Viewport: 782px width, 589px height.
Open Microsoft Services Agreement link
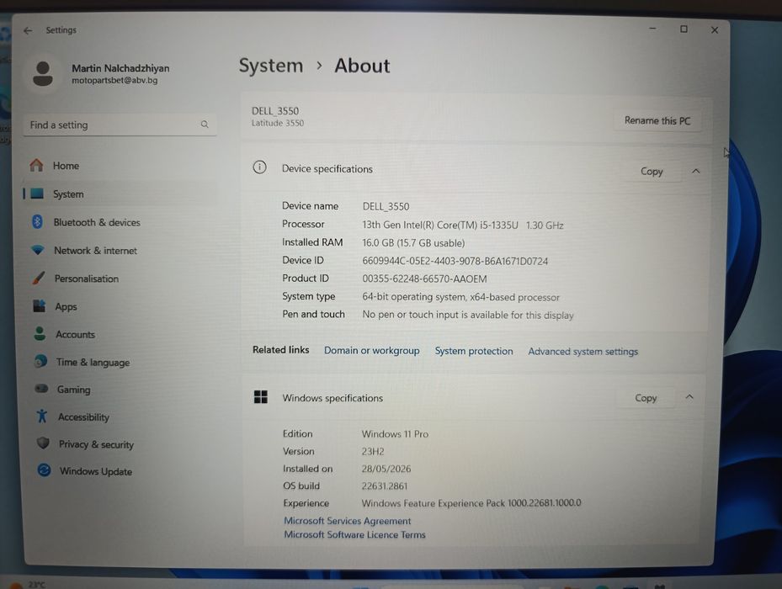[348, 521]
